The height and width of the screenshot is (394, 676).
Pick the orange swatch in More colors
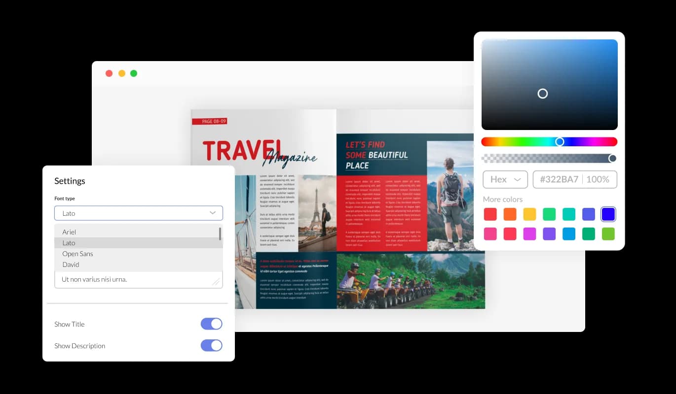[510, 214]
